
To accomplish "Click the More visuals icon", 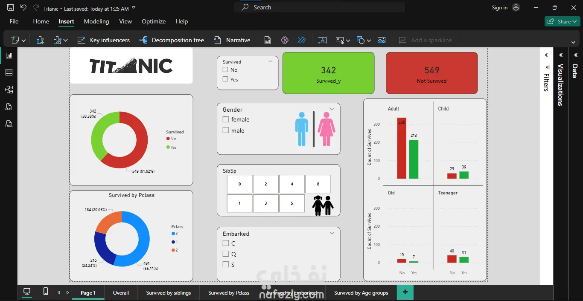I will 57,40.
